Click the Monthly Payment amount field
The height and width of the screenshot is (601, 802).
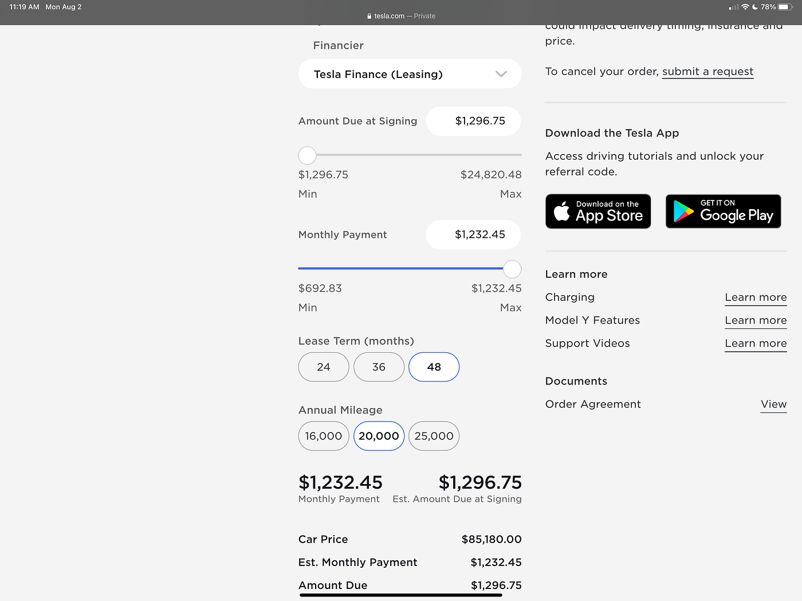click(x=473, y=234)
